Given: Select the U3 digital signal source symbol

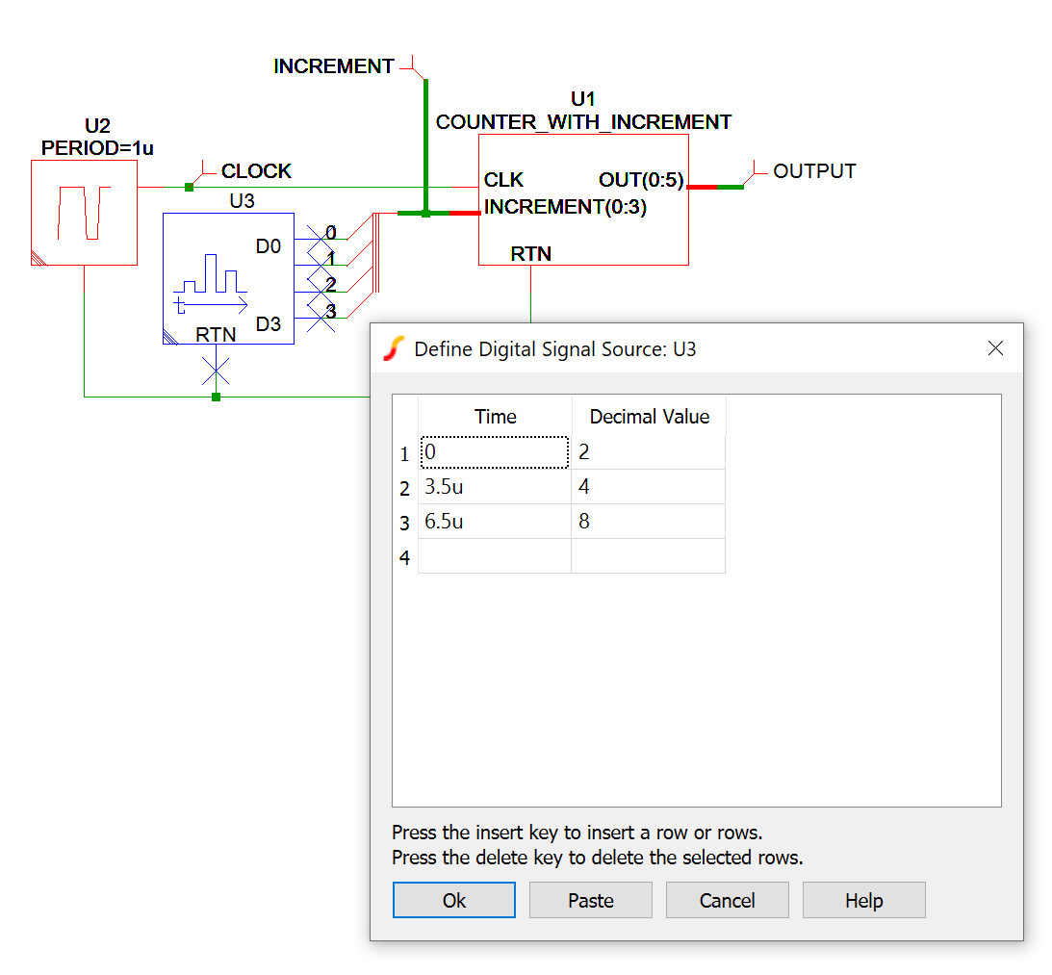Looking at the screenshot, I should tap(227, 278).
